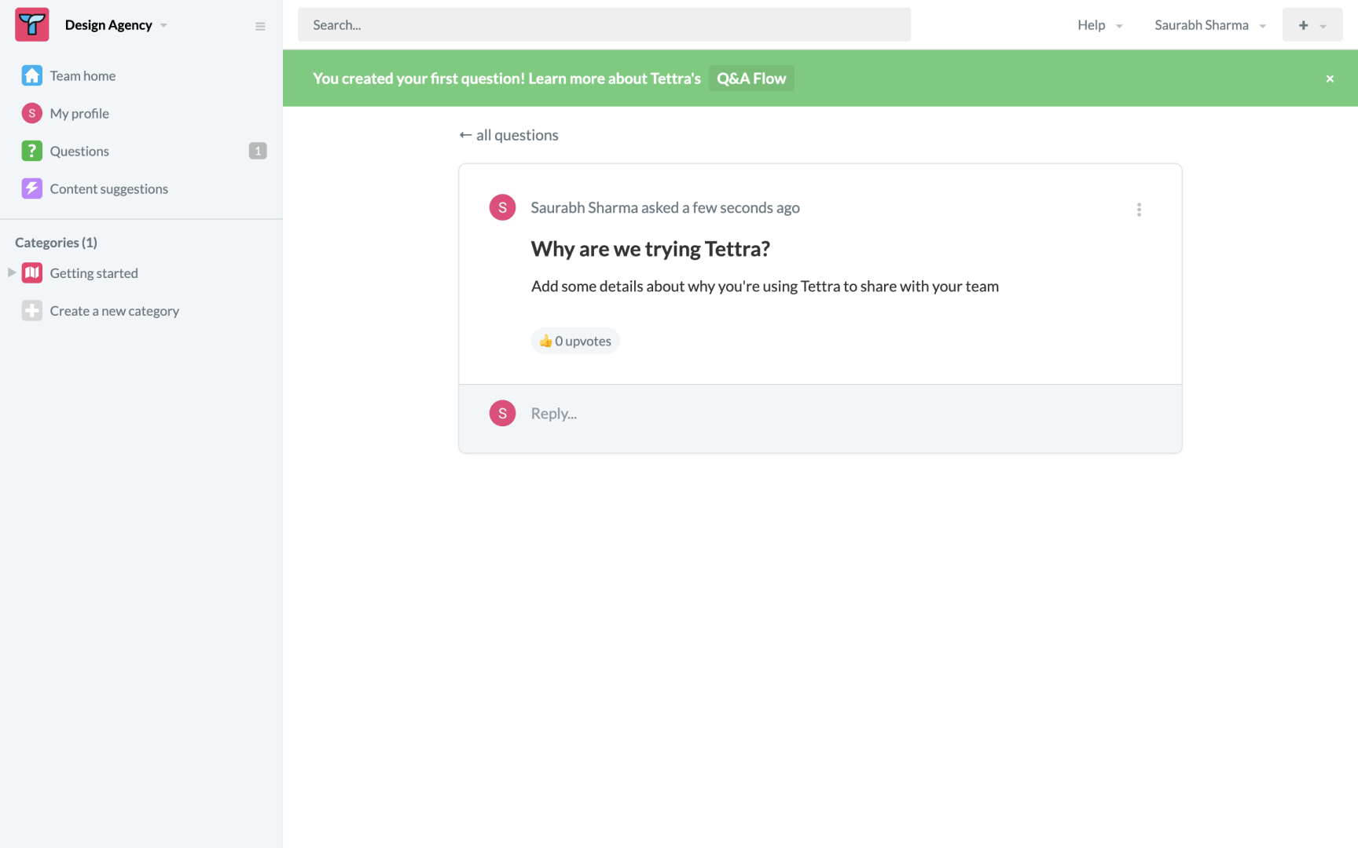Open the Saurabh Sharma account menu
Viewport: 1358px width, 848px height.
1210,25
